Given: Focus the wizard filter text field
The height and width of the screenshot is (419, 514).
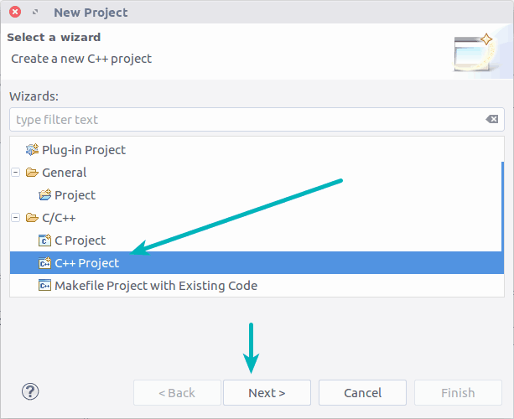Looking at the screenshot, I should [243, 120].
